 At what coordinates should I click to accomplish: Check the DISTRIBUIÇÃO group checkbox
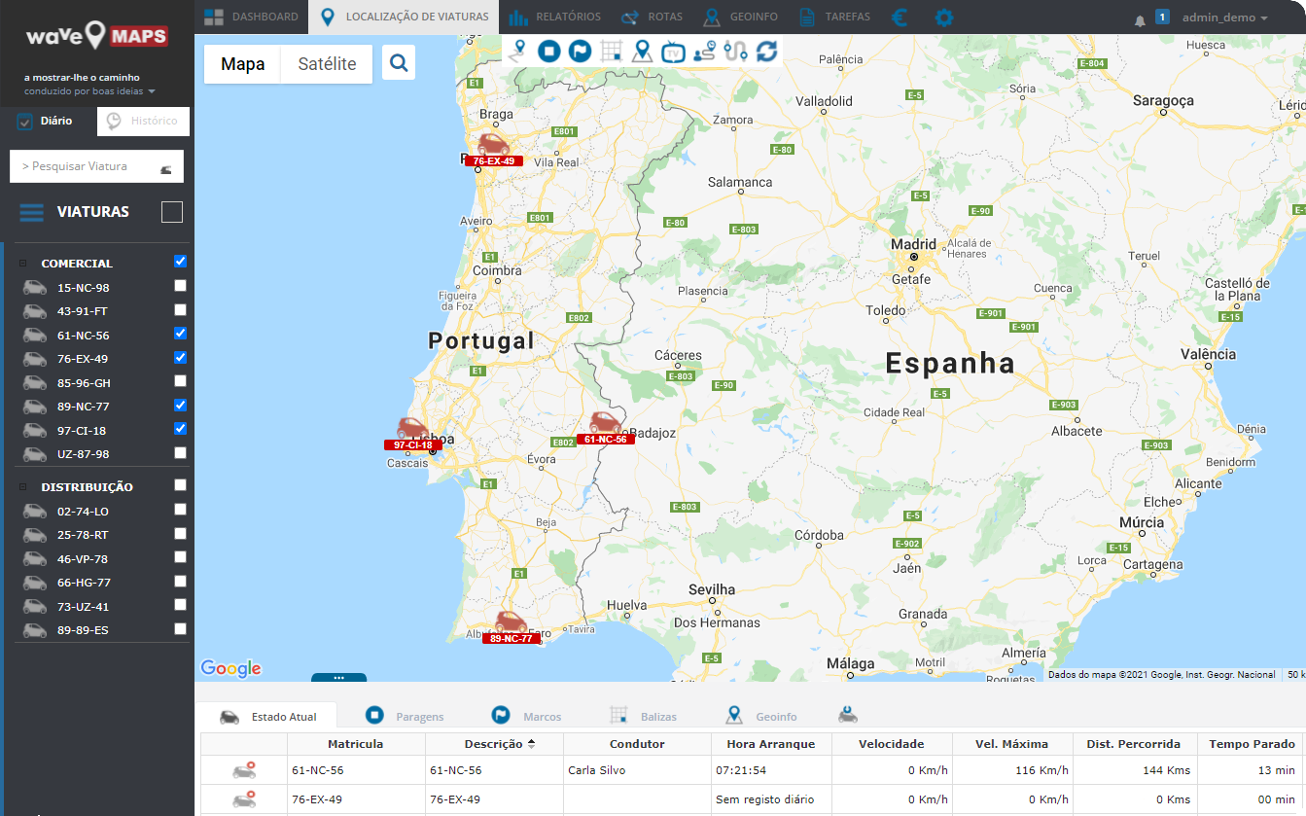click(x=180, y=485)
